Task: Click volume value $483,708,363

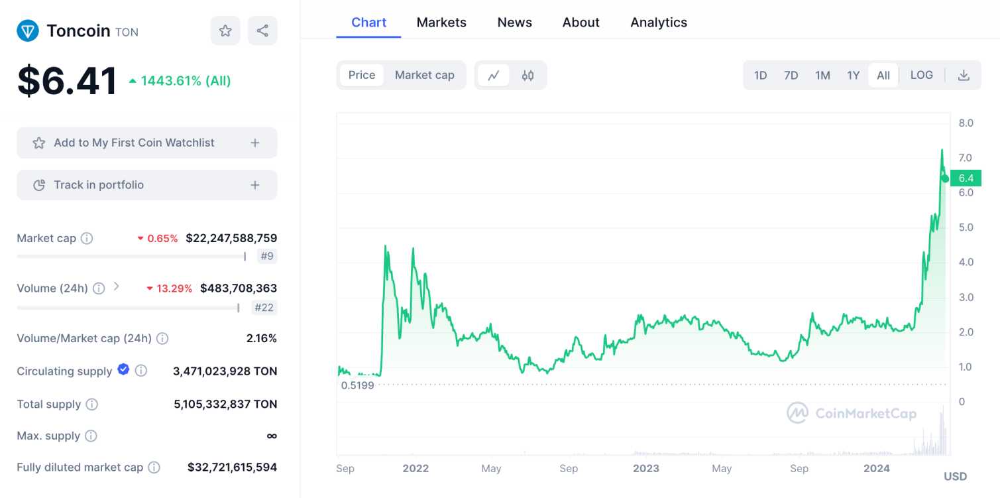Action: tap(239, 288)
